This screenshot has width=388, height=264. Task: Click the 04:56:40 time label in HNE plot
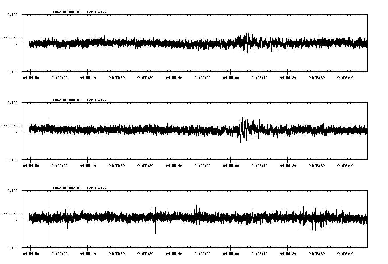tap(345, 77)
